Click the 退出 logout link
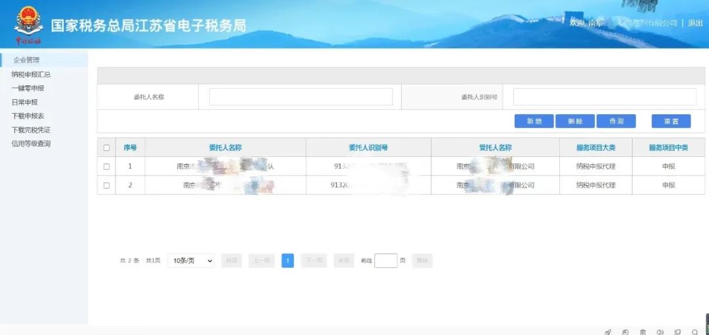Viewport: 709px width, 335px height. 695,23
